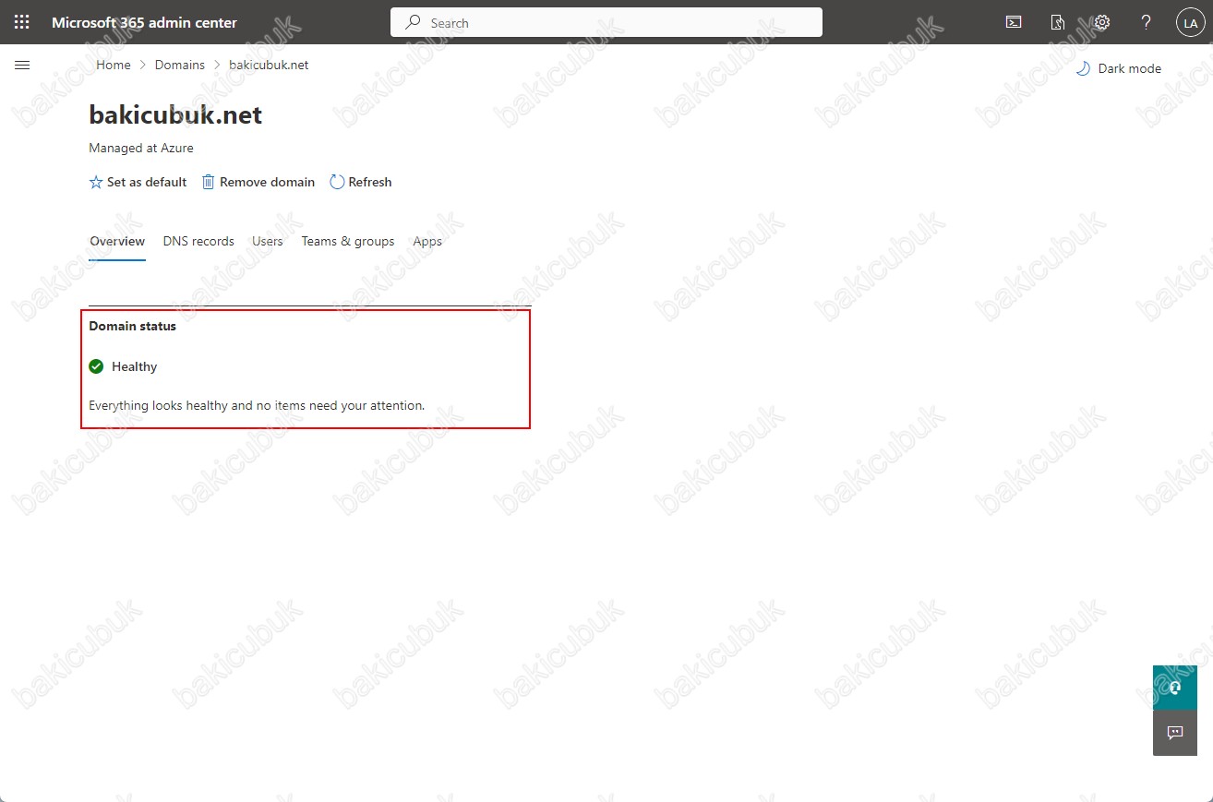Go to Home breadcrumb

(x=114, y=65)
